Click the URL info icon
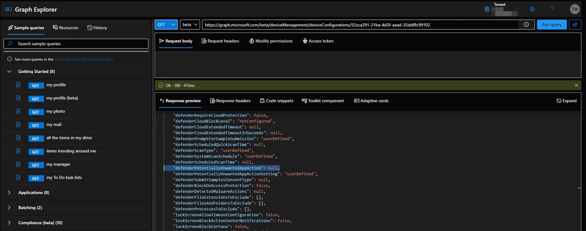 coord(526,25)
